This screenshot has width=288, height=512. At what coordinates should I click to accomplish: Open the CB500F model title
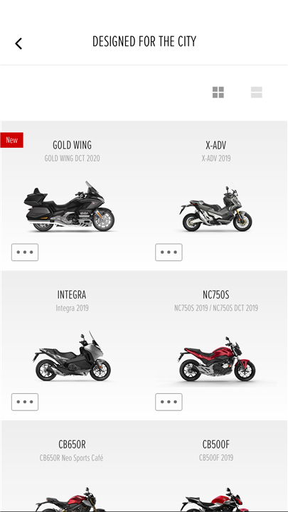click(216, 444)
